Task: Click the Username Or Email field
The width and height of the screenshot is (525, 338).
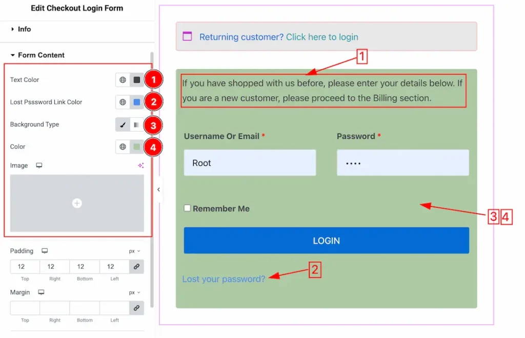Action: tap(250, 163)
